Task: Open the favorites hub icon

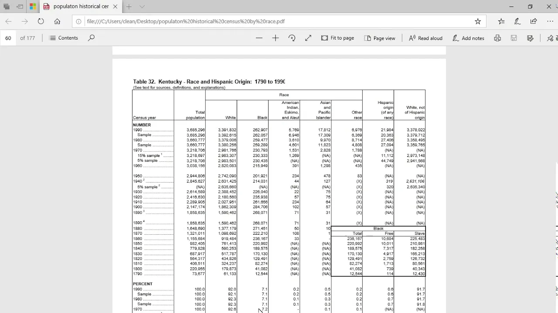Action: click(501, 21)
